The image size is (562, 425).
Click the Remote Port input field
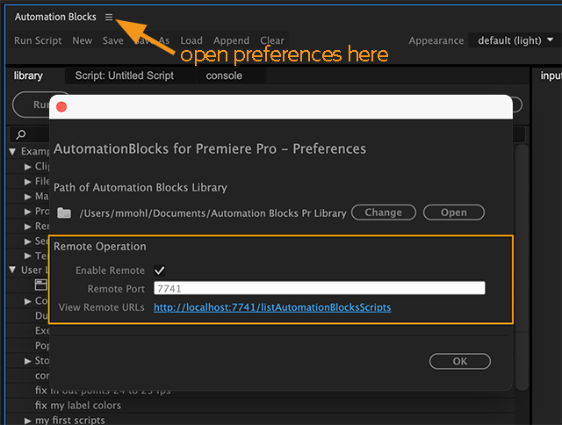click(320, 288)
